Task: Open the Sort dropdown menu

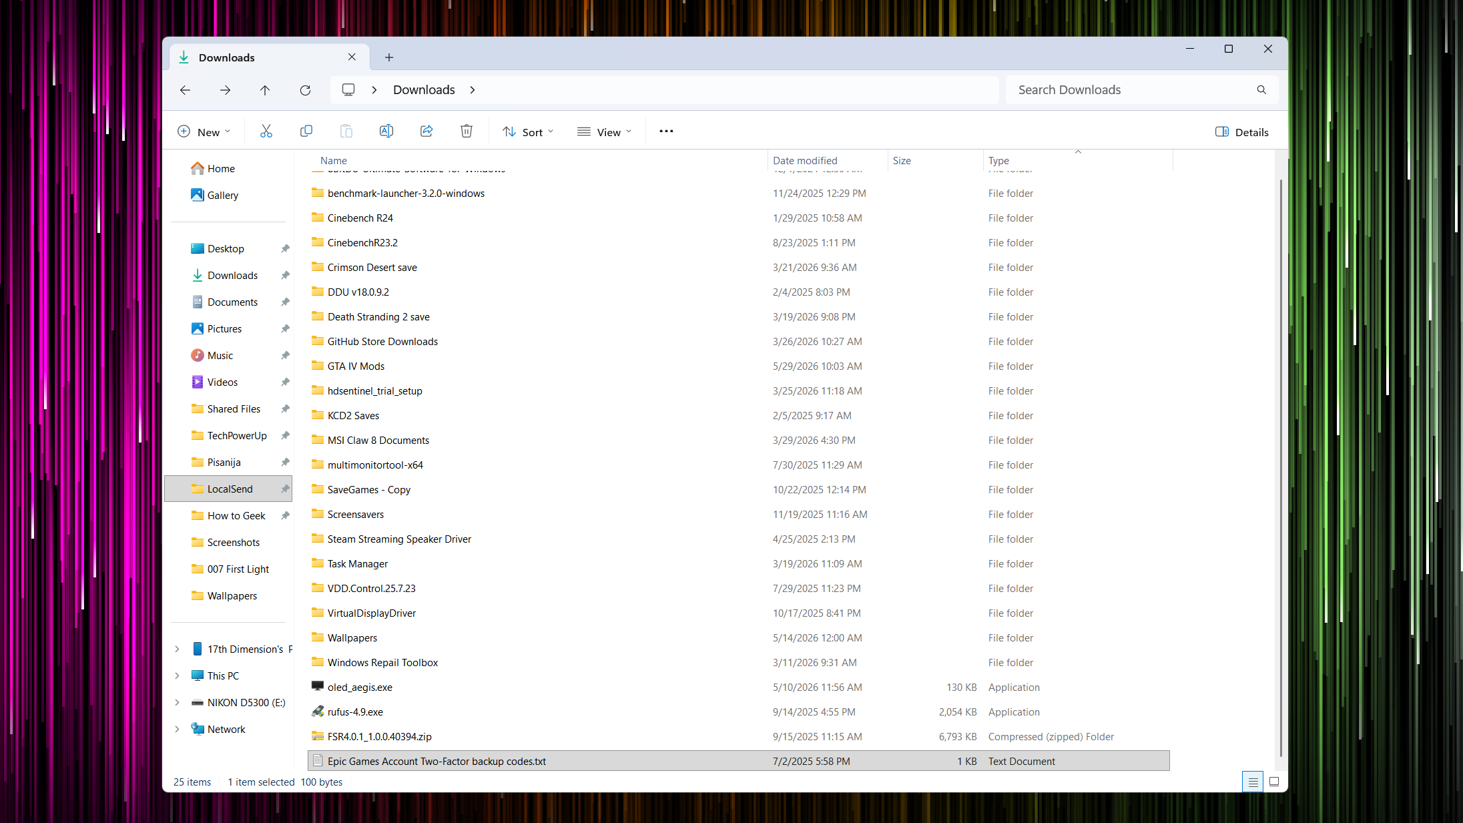Action: pos(528,132)
